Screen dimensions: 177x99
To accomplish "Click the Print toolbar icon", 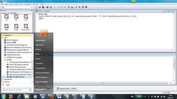I will click(x=47, y=7).
